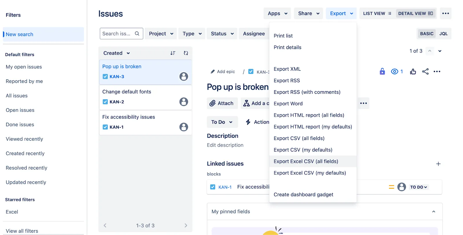
Task: Click the Add epic pencil icon
Action: (x=213, y=72)
